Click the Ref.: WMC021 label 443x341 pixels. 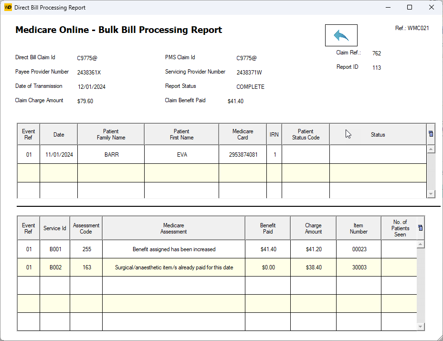point(412,28)
